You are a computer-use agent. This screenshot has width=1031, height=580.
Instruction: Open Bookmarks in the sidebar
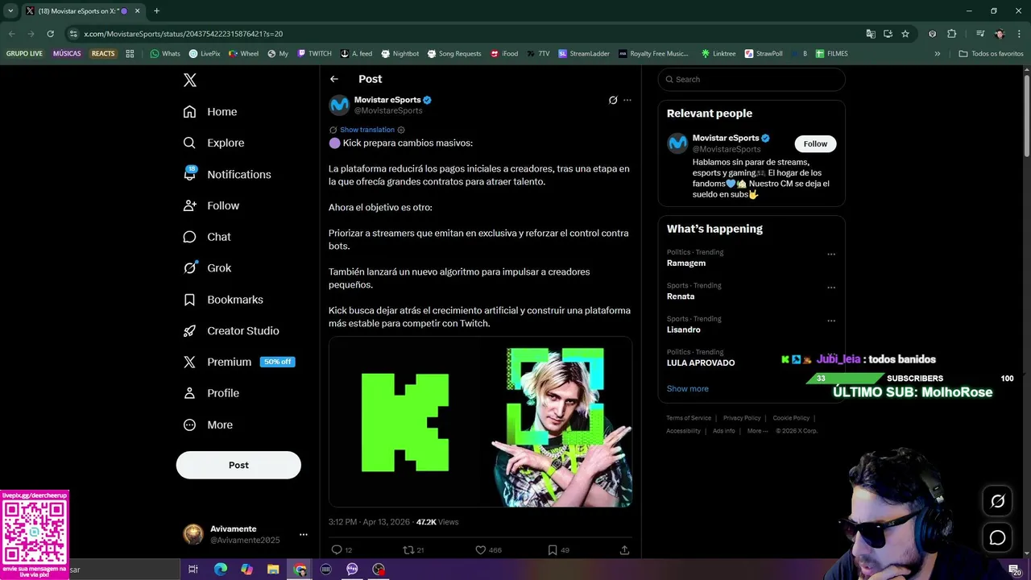pyautogui.click(x=223, y=300)
